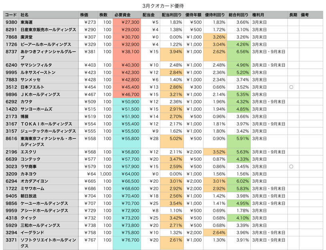Viewport: 326px width, 250px height.
Task: Click company ソフトクリエイトホールディングス
Action: 48,243
